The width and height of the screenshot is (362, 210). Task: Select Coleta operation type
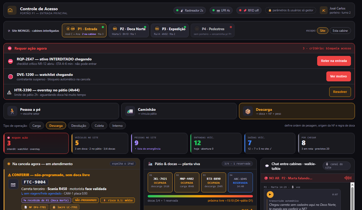(99, 126)
